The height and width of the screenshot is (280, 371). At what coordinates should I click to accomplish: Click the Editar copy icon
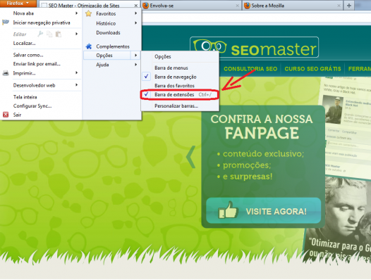click(49, 34)
